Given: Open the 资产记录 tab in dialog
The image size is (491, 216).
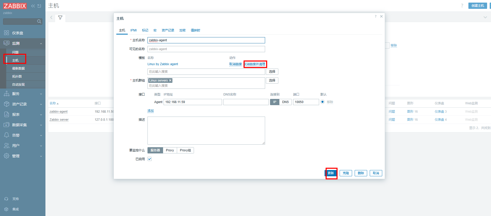Looking at the screenshot, I should click(168, 30).
